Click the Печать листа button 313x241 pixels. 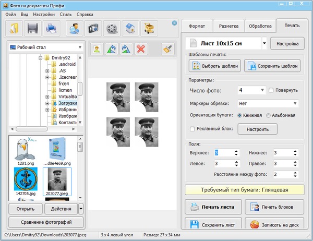coord(214,207)
